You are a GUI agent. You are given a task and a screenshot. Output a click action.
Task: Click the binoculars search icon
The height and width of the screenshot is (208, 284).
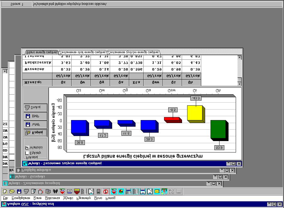click(x=55, y=191)
